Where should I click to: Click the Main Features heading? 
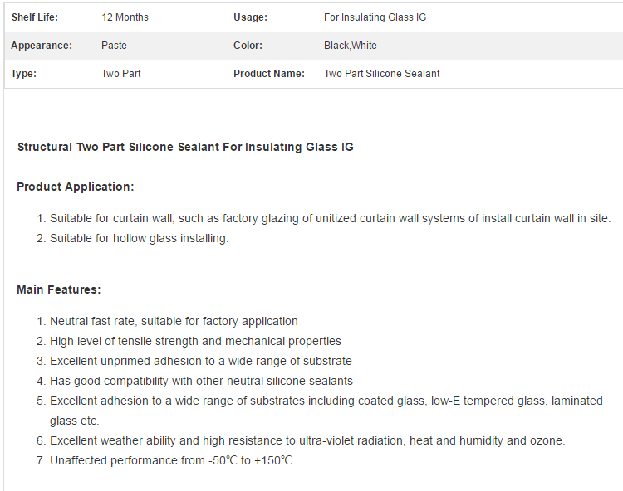[59, 289]
